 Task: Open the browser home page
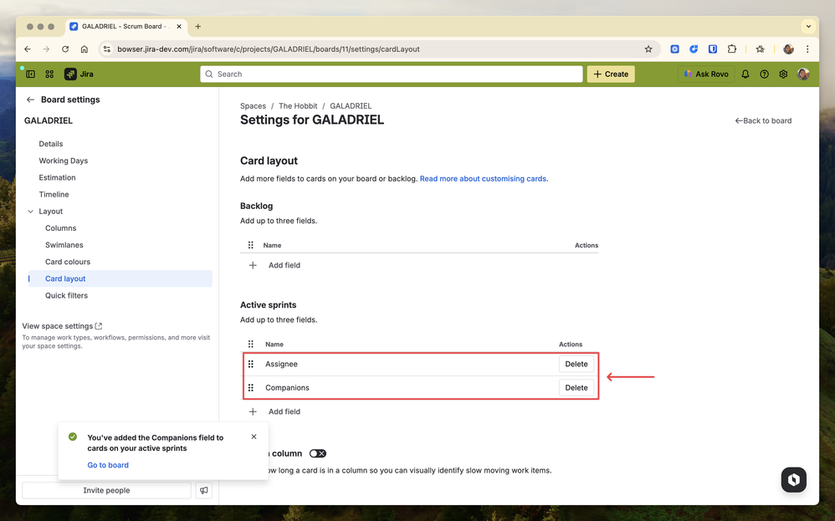coord(85,49)
